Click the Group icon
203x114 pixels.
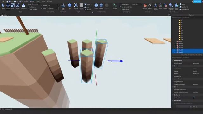(x=85, y=4)
